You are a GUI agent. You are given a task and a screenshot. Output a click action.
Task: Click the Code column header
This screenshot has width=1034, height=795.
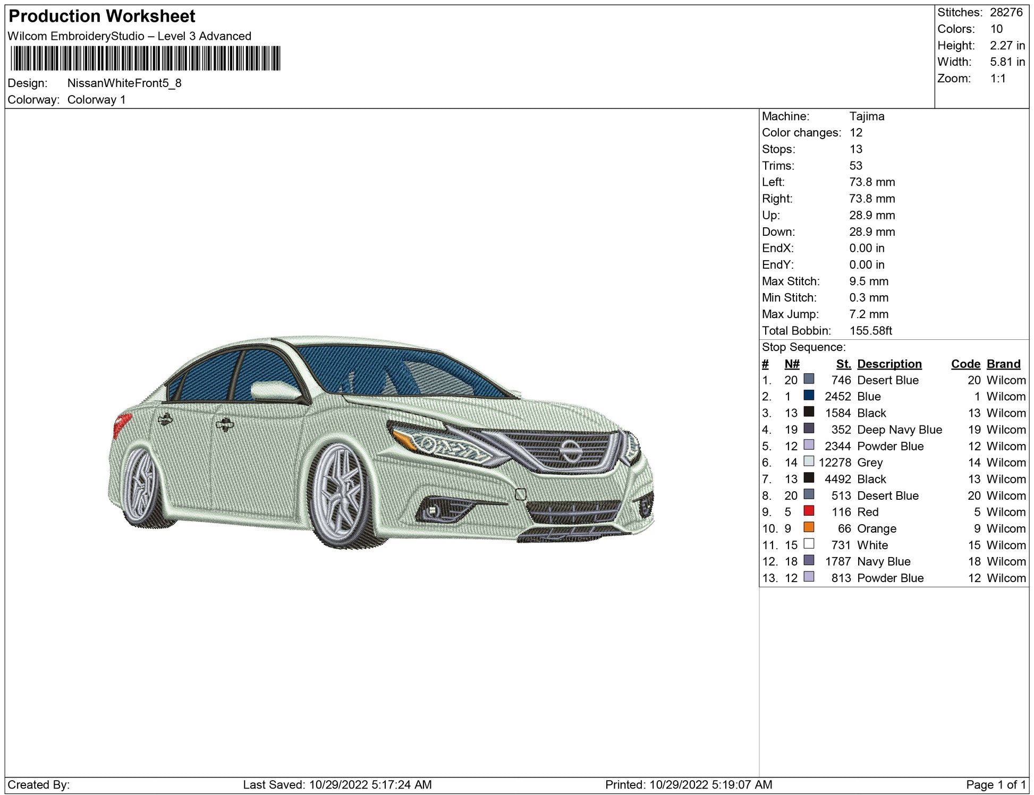[965, 364]
